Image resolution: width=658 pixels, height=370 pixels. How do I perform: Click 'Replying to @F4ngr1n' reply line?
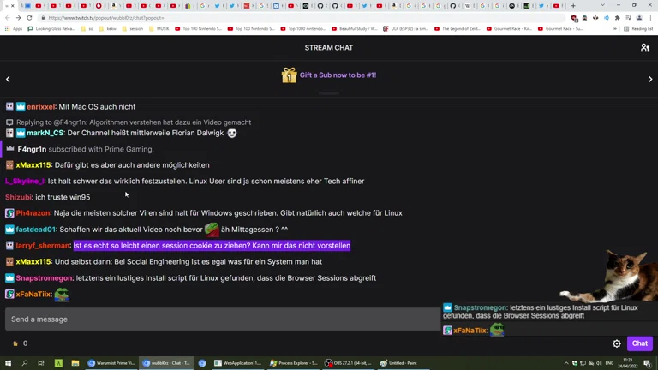coord(134,122)
